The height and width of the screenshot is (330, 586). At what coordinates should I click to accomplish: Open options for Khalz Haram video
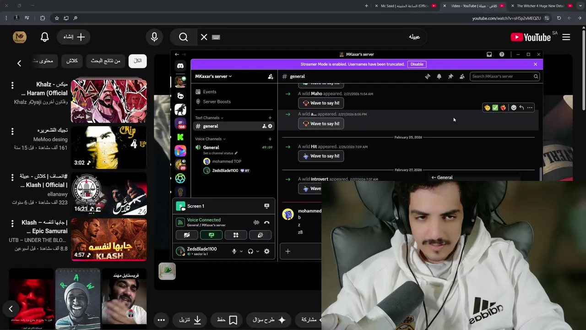[x=12, y=85]
